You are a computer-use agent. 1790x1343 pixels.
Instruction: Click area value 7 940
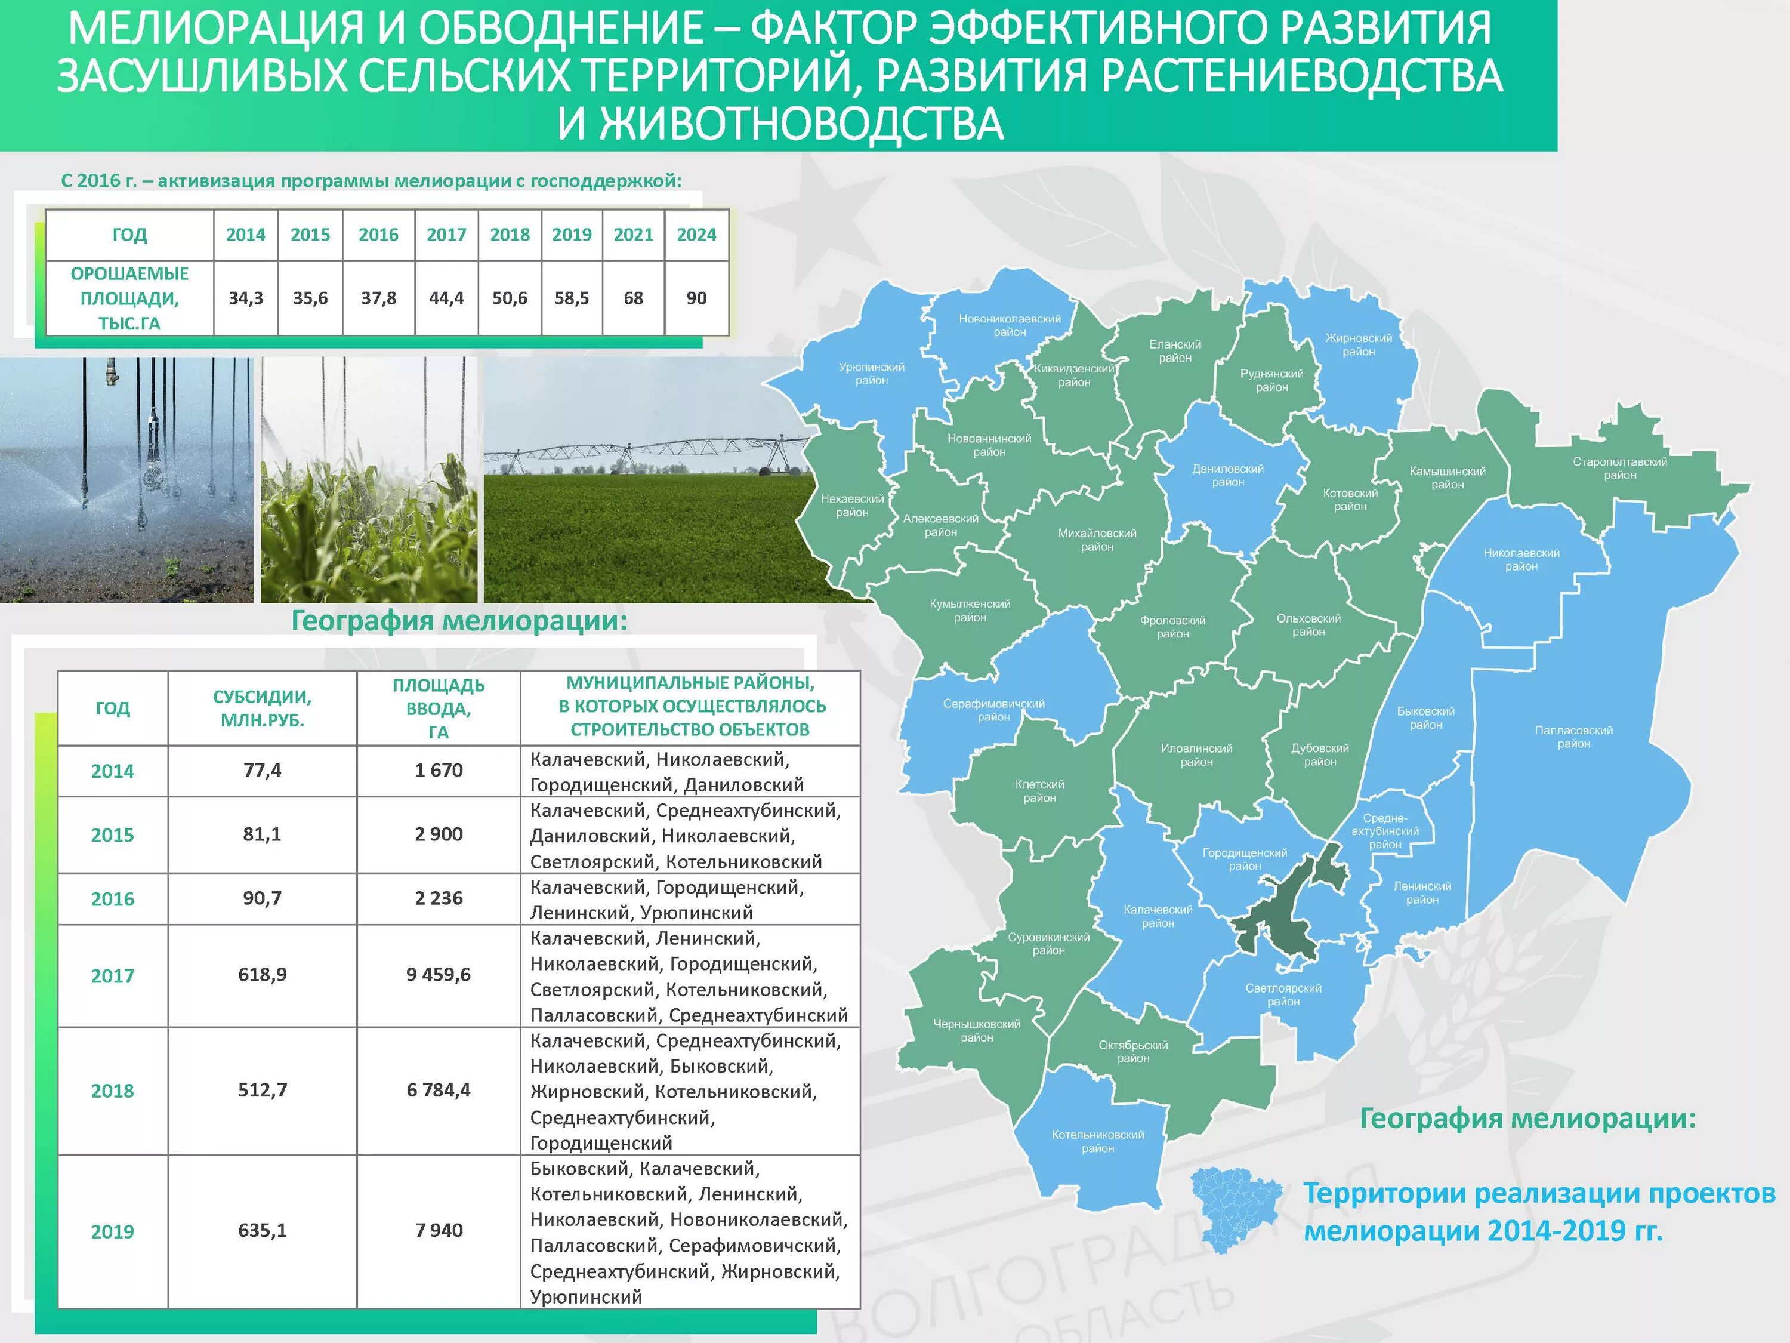tap(439, 1230)
